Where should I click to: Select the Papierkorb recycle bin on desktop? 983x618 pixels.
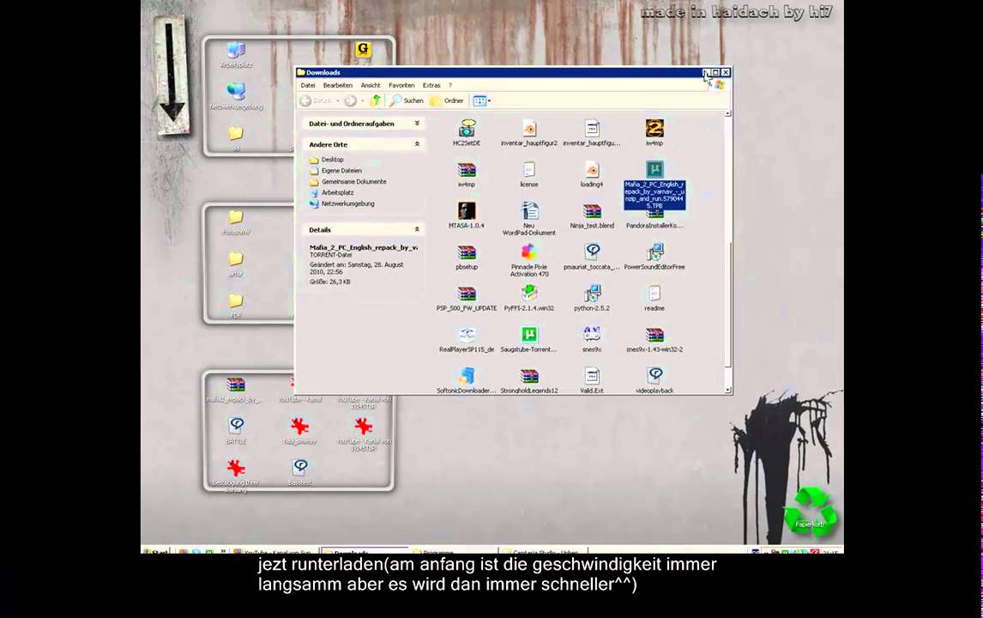pyautogui.click(x=810, y=512)
